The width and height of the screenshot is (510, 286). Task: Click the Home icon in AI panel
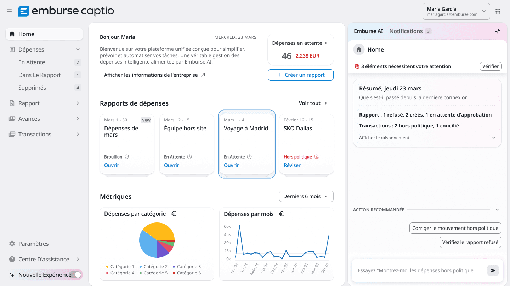(x=359, y=49)
